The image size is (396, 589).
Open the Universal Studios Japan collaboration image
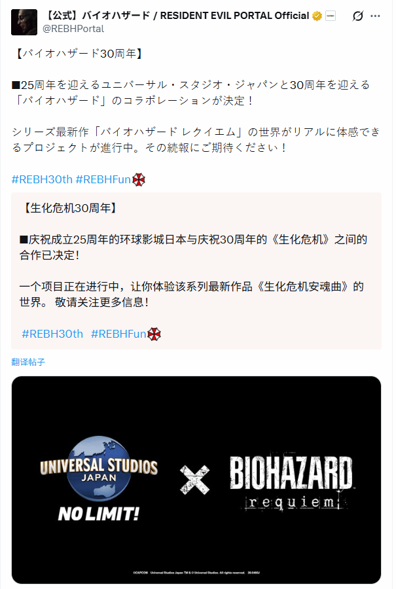coord(196,480)
